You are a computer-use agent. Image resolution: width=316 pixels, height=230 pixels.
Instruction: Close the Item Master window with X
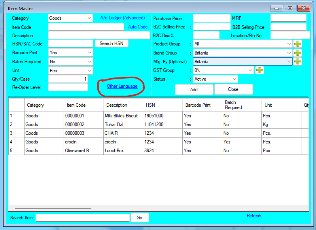tap(303, 8)
